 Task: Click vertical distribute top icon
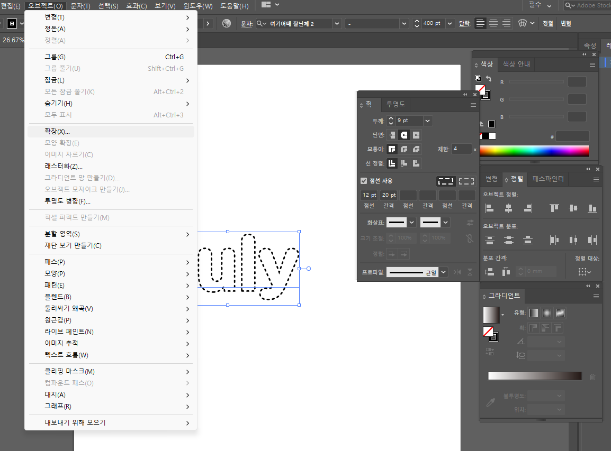pos(489,240)
